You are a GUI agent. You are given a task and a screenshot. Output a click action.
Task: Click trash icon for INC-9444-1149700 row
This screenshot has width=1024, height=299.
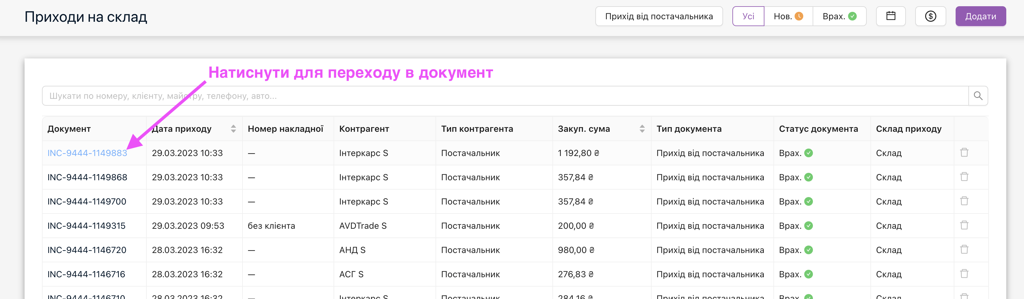coord(964,201)
